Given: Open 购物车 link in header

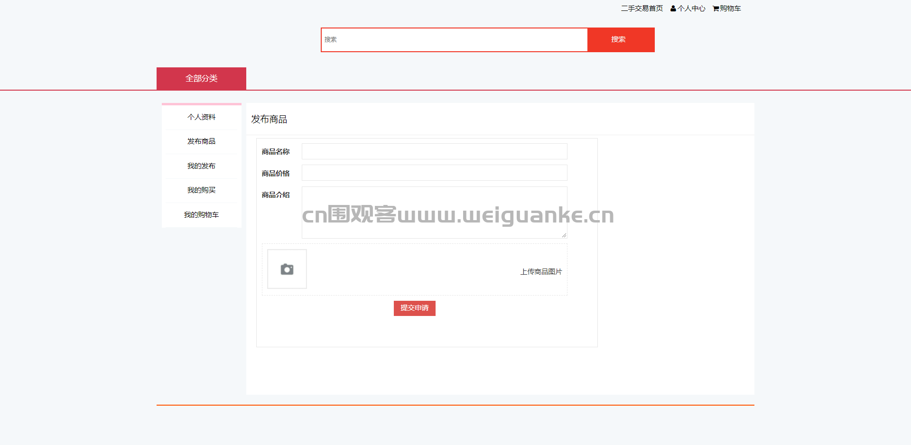Looking at the screenshot, I should (x=730, y=9).
